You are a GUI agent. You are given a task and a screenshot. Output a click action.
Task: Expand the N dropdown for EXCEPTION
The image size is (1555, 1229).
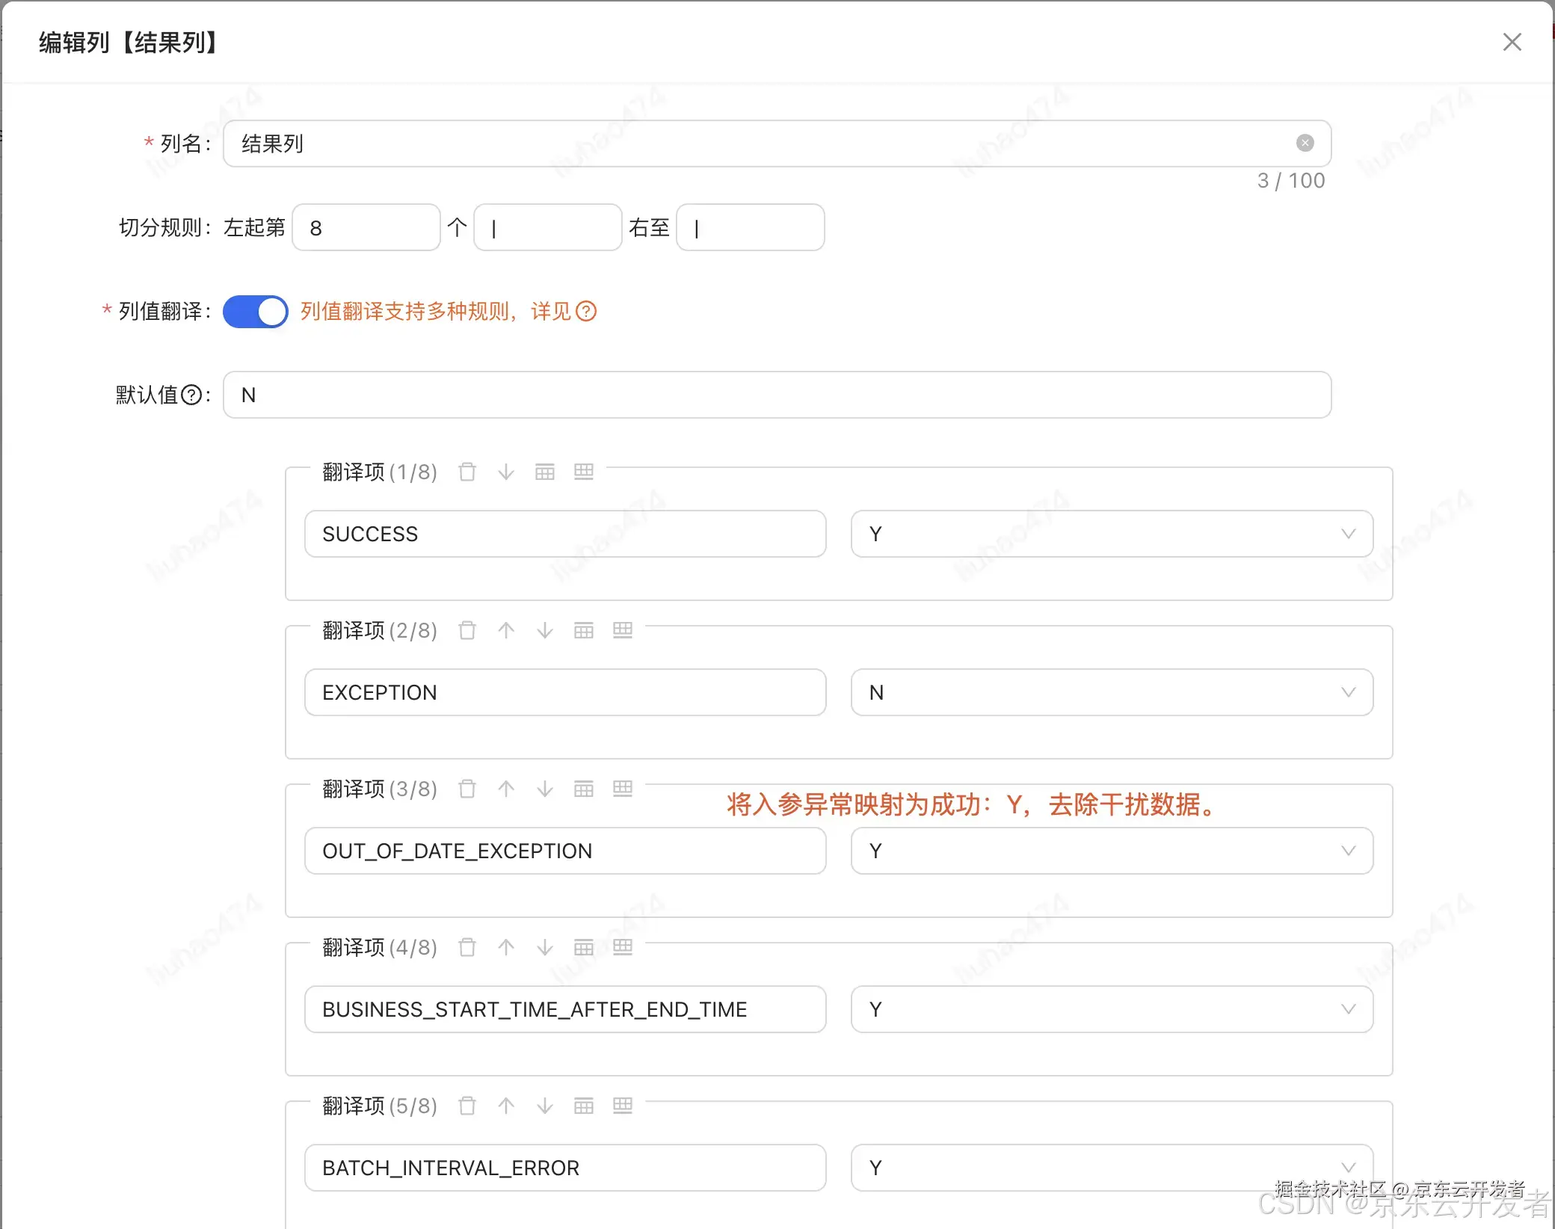tap(1111, 692)
